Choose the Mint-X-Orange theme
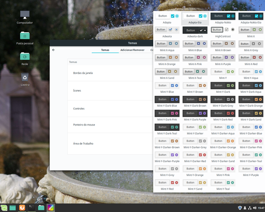Image resolution: width=265 pixels, height=212 pixels. (167, 60)
